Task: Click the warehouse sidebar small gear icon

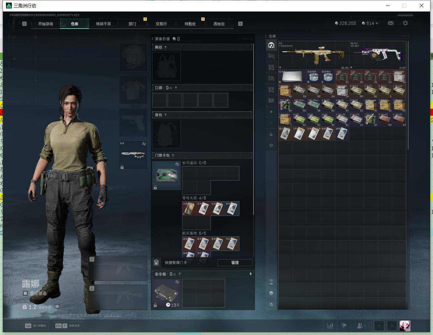Action: tap(271, 145)
